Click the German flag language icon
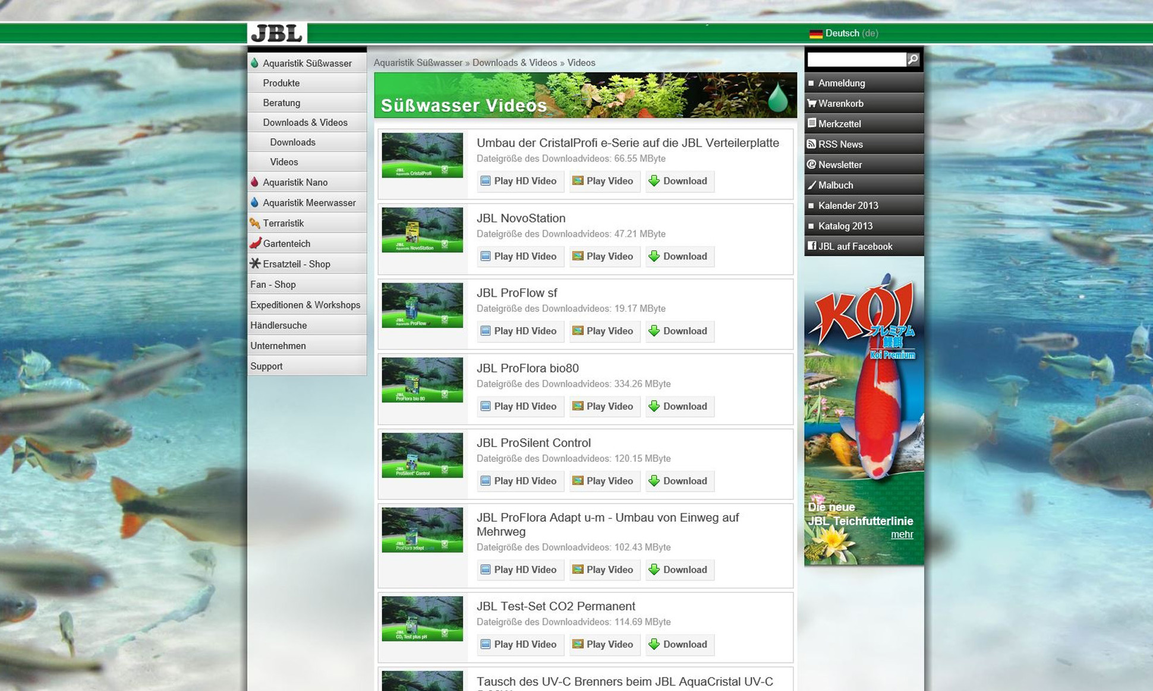Viewport: 1153px width, 691px height. [815, 34]
